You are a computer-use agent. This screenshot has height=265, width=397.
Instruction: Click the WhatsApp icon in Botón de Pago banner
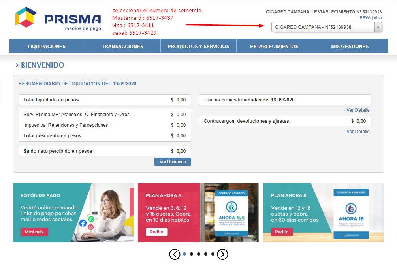click(x=92, y=219)
